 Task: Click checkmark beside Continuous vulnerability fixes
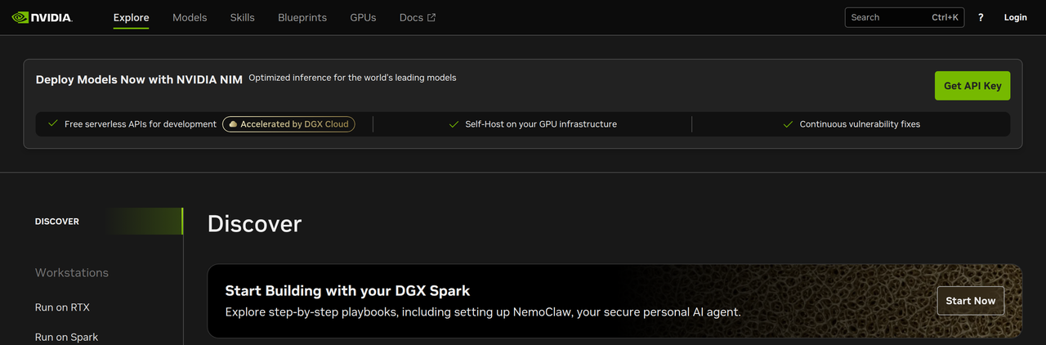point(788,124)
